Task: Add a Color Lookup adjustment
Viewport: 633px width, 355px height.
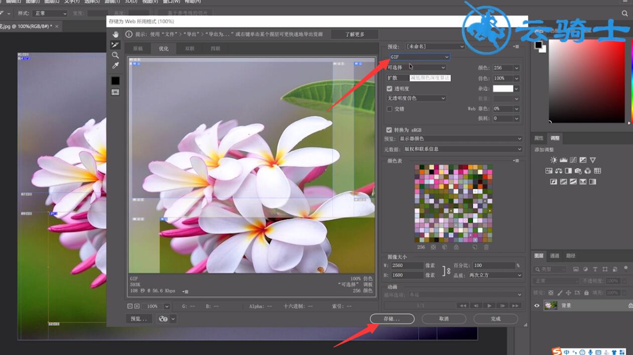Action: click(597, 171)
